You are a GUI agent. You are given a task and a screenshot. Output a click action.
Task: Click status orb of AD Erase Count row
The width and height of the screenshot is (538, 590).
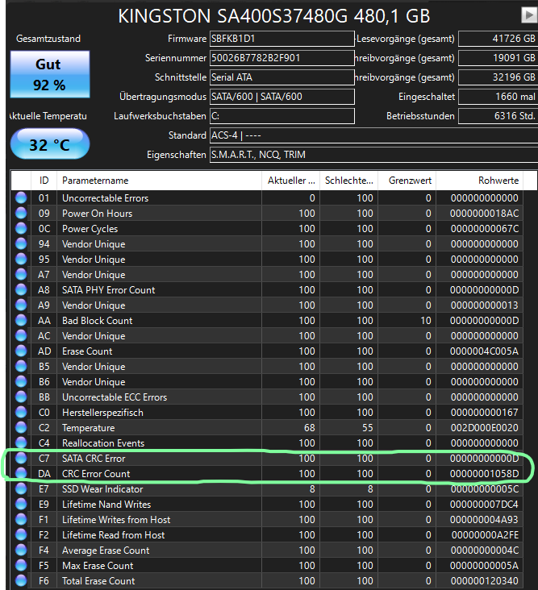coord(21,351)
